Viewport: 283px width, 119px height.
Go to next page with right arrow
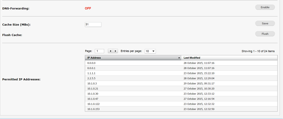115,51
